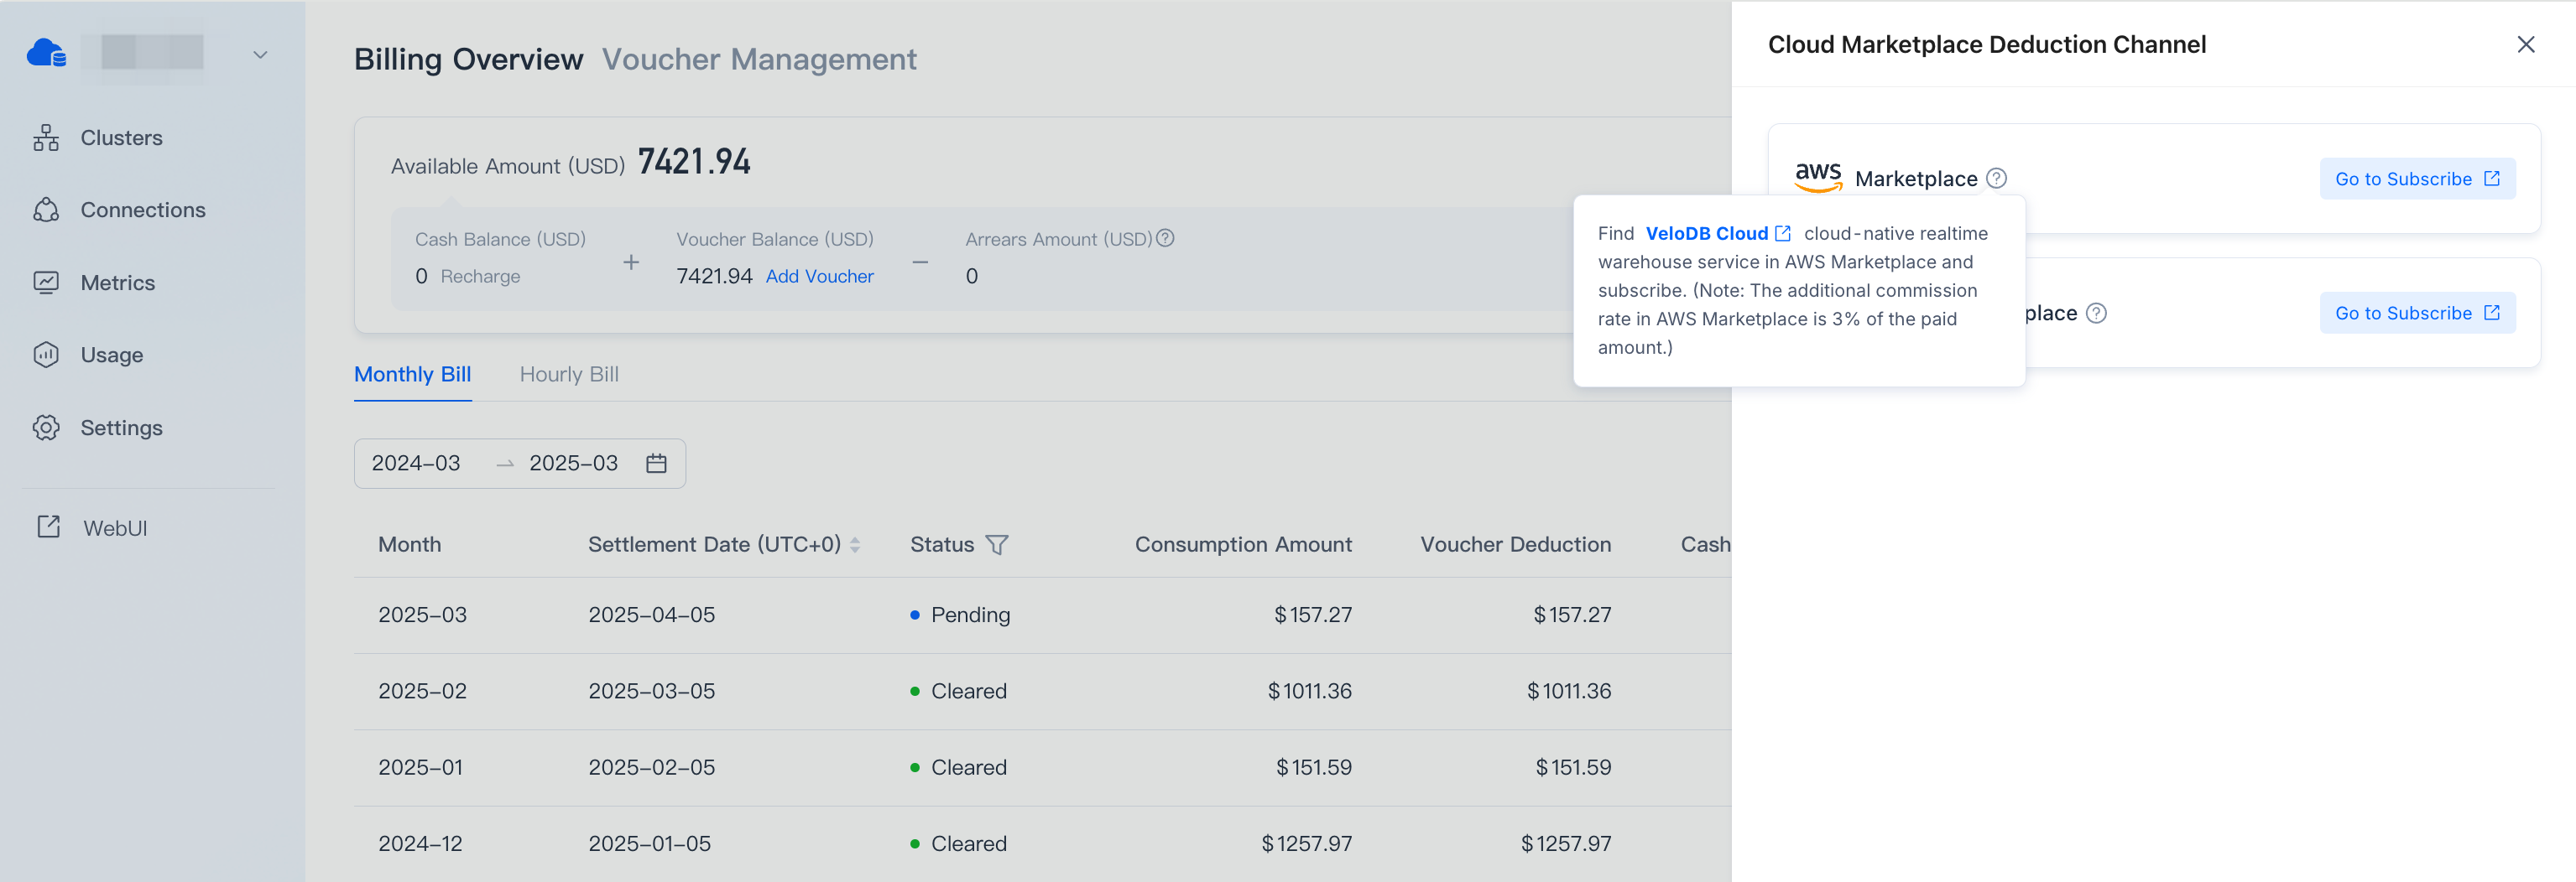Image resolution: width=2576 pixels, height=882 pixels.
Task: Click the Metrics chart icon
Action: (46, 283)
